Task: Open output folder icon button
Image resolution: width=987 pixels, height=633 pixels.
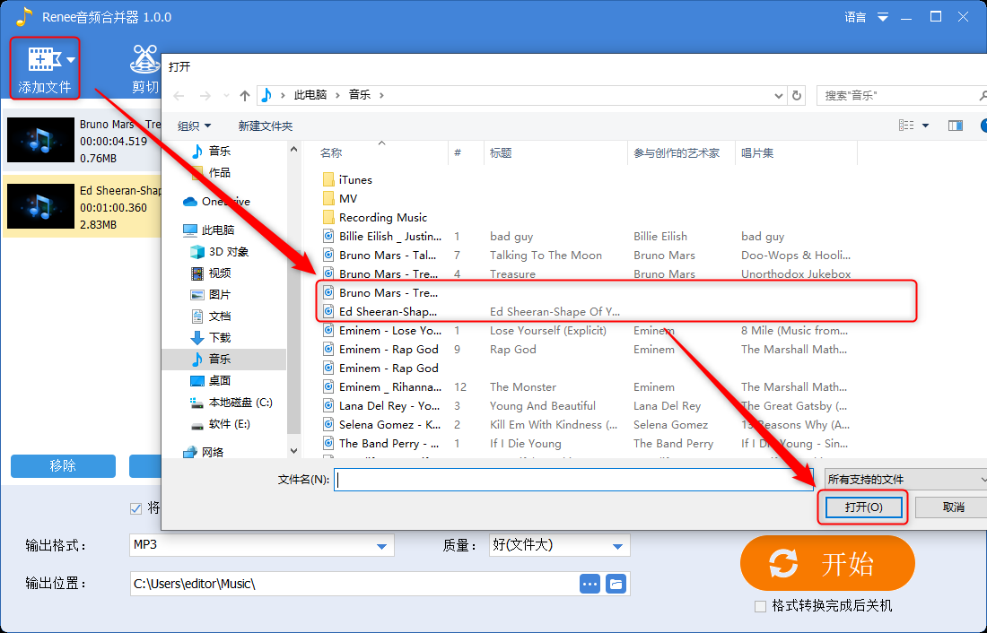Action: click(616, 584)
